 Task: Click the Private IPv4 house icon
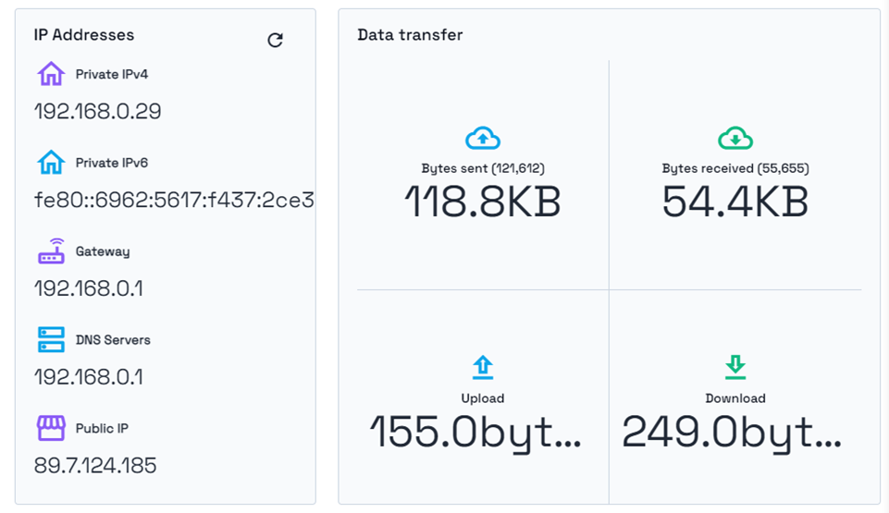pos(51,74)
